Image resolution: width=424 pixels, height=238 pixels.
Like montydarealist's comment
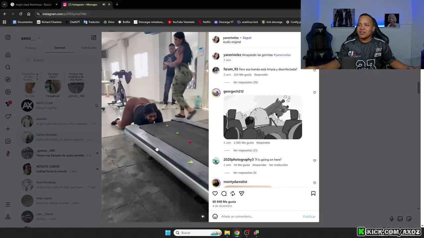click(315, 183)
